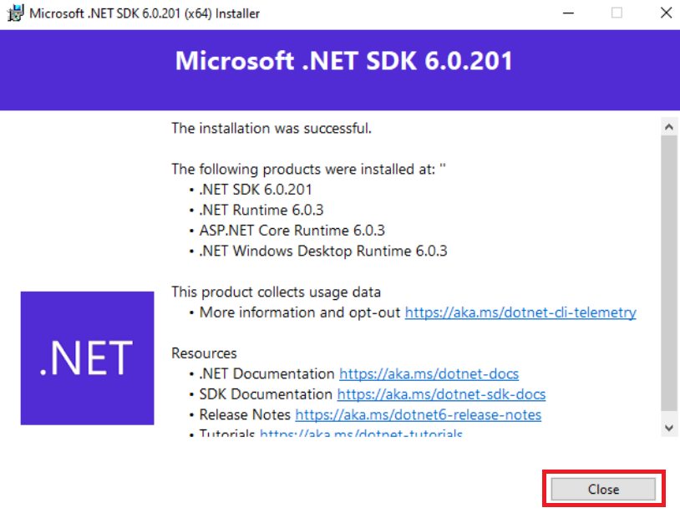Screen dimensions: 680x518
Task: Minimize the installer window
Action: tap(568, 13)
